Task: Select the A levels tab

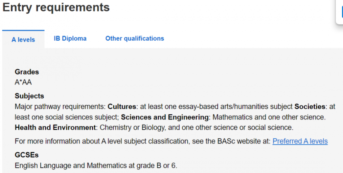Action: [23, 39]
